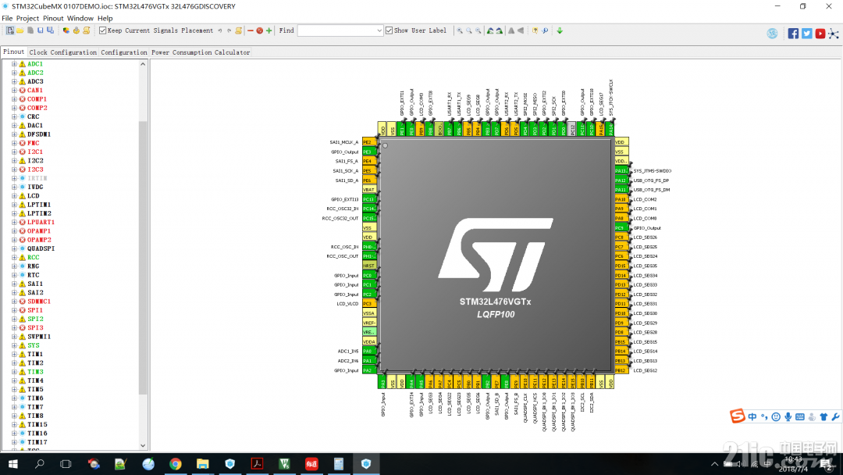Image resolution: width=843 pixels, height=475 pixels.
Task: Click the undo arrow in the toolbar
Action: pyautogui.click(x=220, y=30)
